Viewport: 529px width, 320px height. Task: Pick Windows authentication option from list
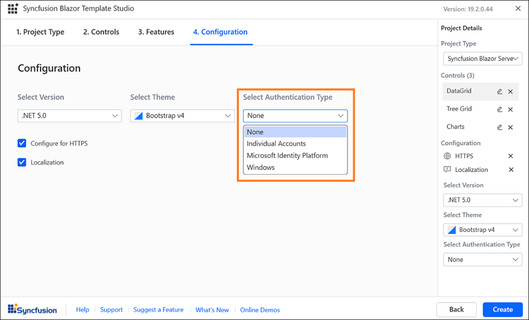tap(261, 168)
